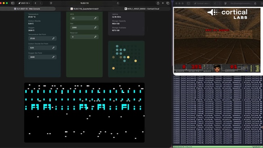Open the privacy report shield in the Web Console window
The width and height of the screenshot is (263, 148).
click(51, 3)
